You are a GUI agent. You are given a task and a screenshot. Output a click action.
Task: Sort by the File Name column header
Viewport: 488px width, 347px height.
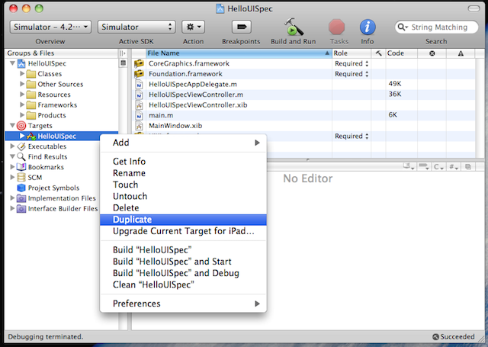point(239,53)
